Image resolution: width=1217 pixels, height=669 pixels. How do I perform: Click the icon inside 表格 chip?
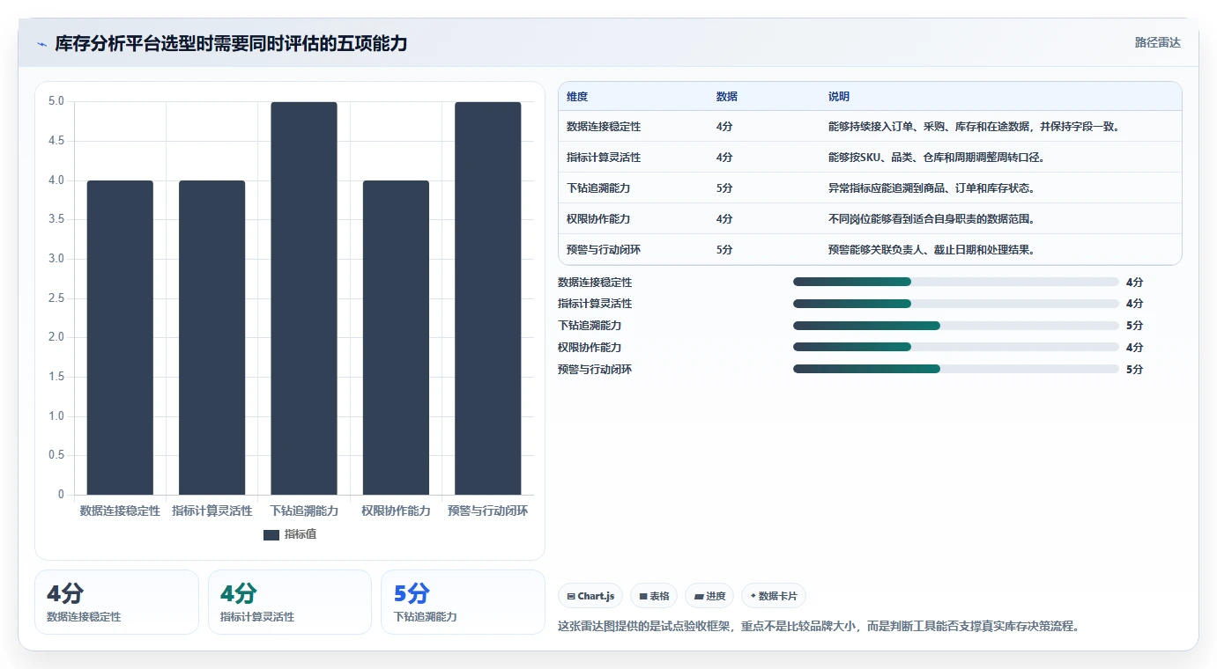coord(643,597)
